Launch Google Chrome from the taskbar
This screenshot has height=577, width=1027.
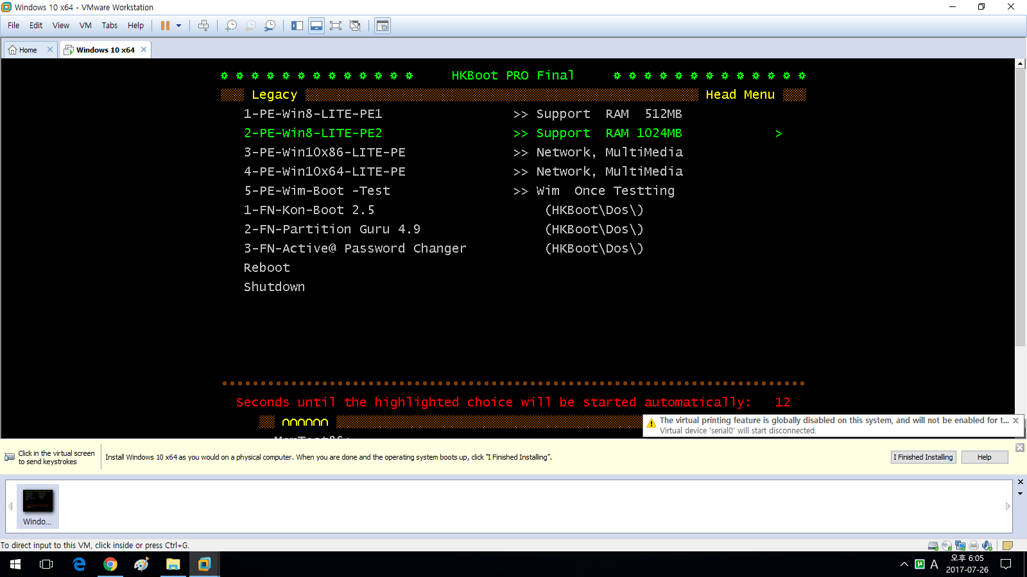click(x=110, y=564)
